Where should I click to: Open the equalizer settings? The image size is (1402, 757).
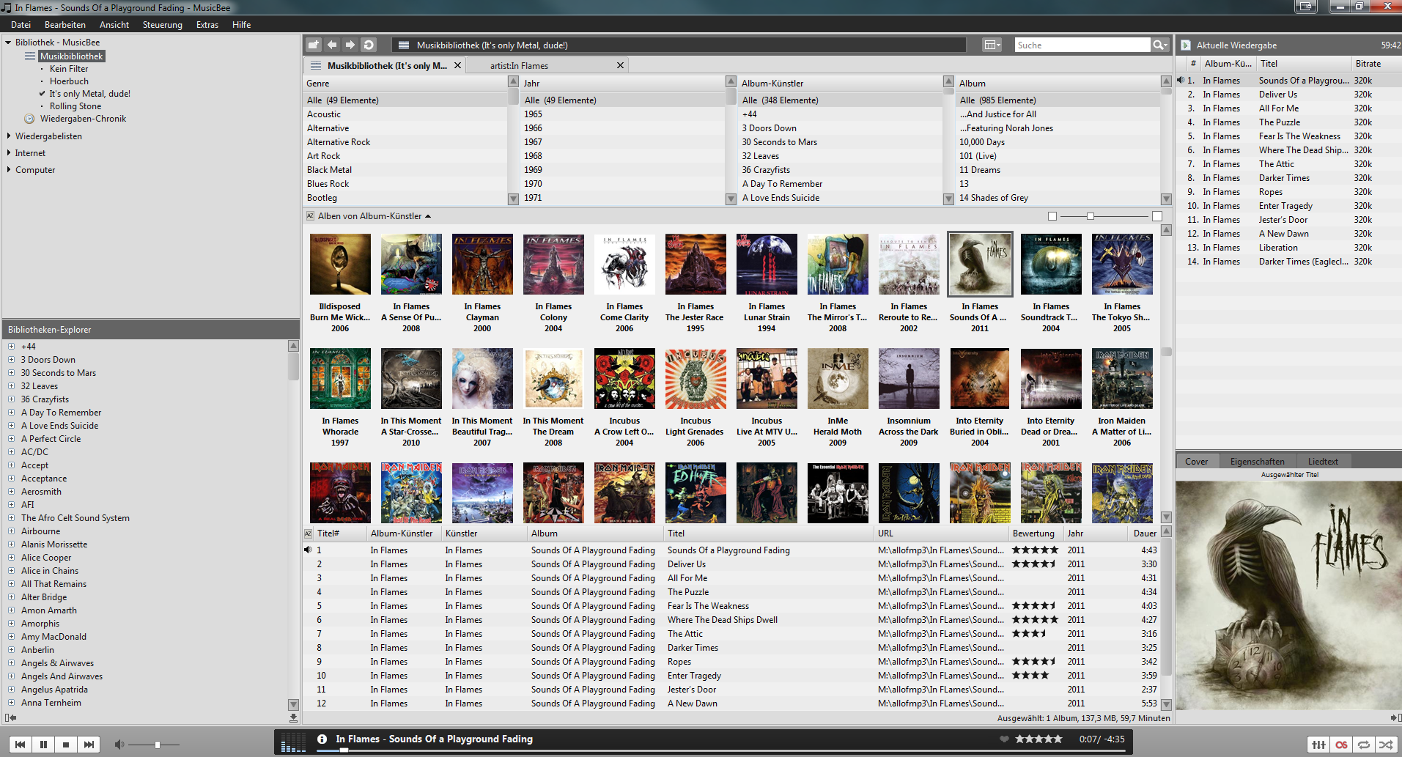[1318, 745]
